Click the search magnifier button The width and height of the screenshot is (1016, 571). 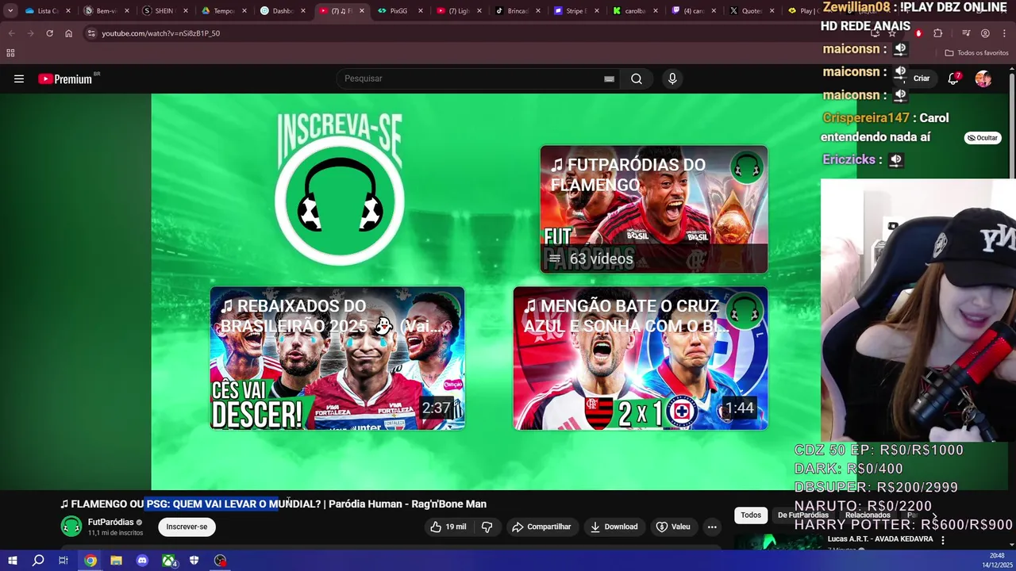[x=637, y=79]
